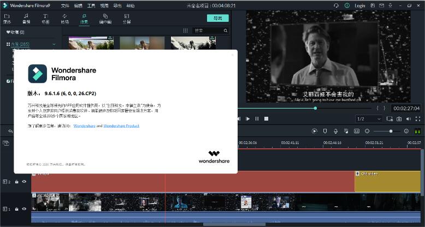Click the preview pause button
425x227 pixels.
tap(257, 118)
